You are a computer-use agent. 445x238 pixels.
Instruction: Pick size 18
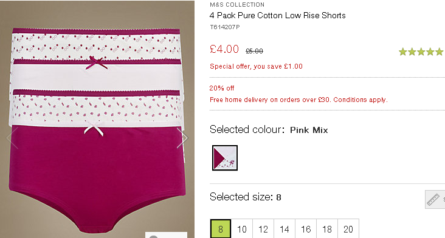tap(327, 229)
